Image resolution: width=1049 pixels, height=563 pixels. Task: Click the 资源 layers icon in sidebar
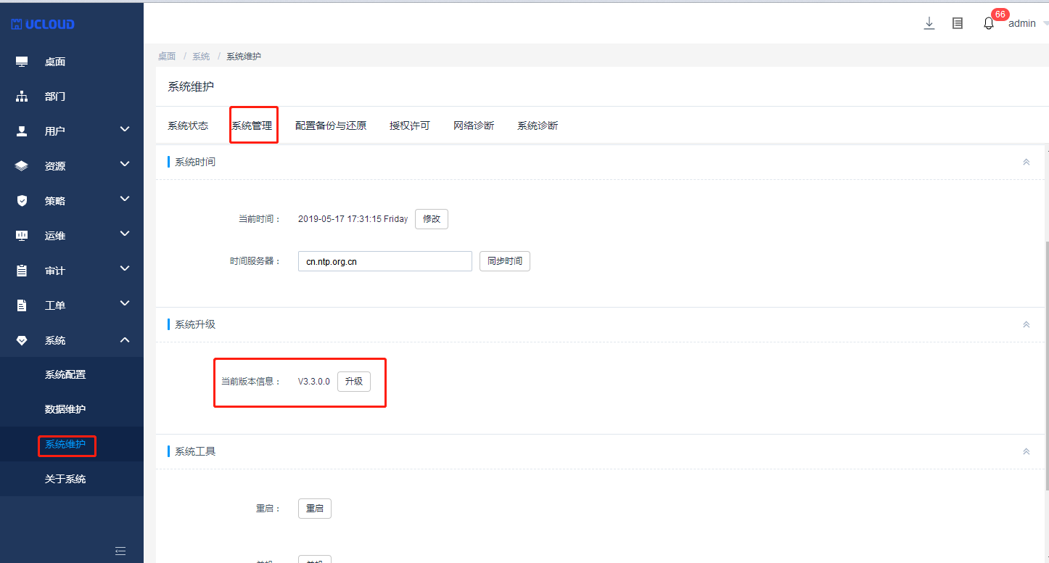click(x=22, y=166)
